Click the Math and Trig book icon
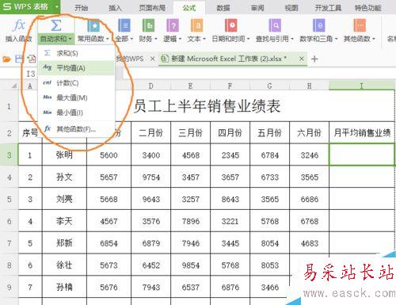 click(x=318, y=25)
